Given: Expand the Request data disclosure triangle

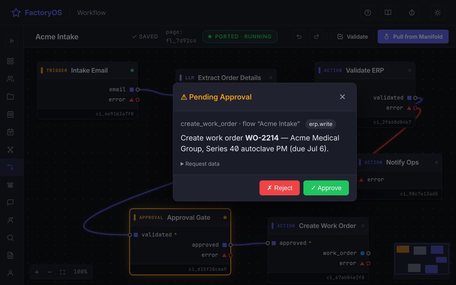Looking at the screenshot, I should coord(182,164).
